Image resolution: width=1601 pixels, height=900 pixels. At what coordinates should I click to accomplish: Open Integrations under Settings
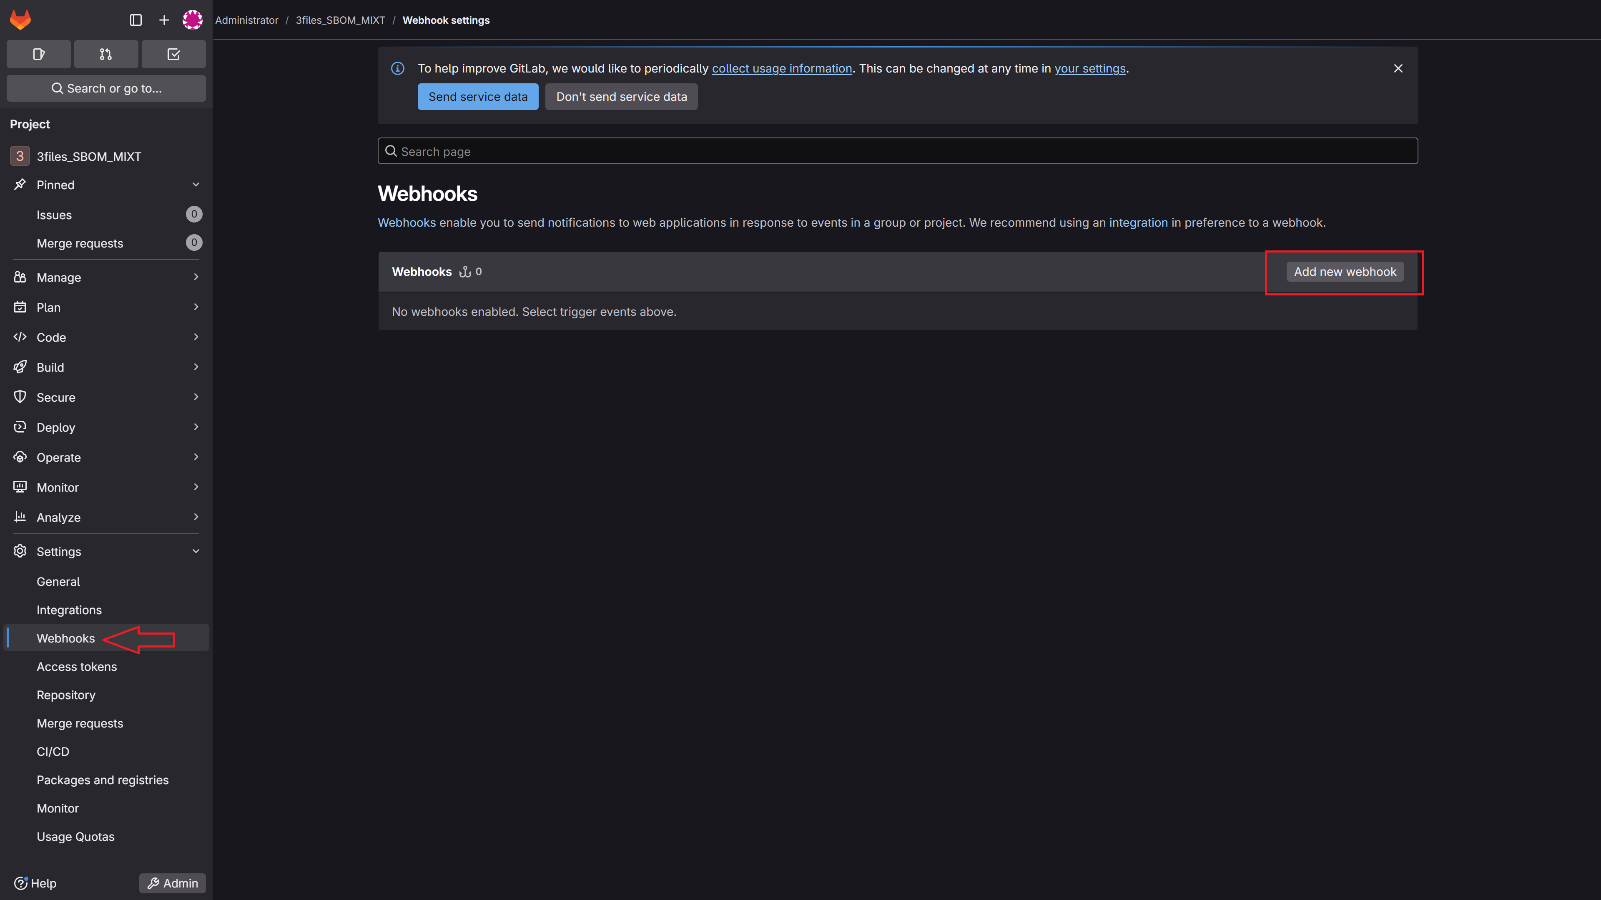(69, 610)
